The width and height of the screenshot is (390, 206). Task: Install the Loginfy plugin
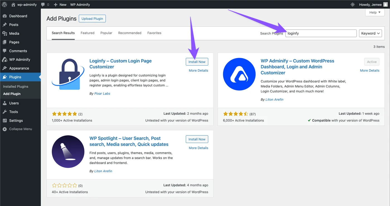coord(197,62)
